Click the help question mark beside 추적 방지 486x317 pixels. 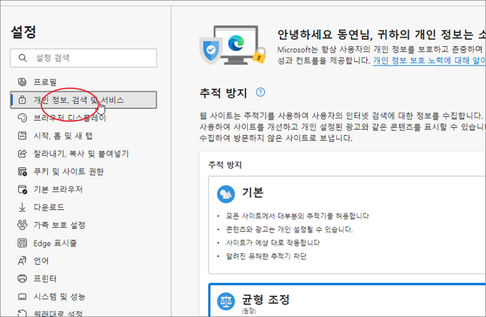260,92
